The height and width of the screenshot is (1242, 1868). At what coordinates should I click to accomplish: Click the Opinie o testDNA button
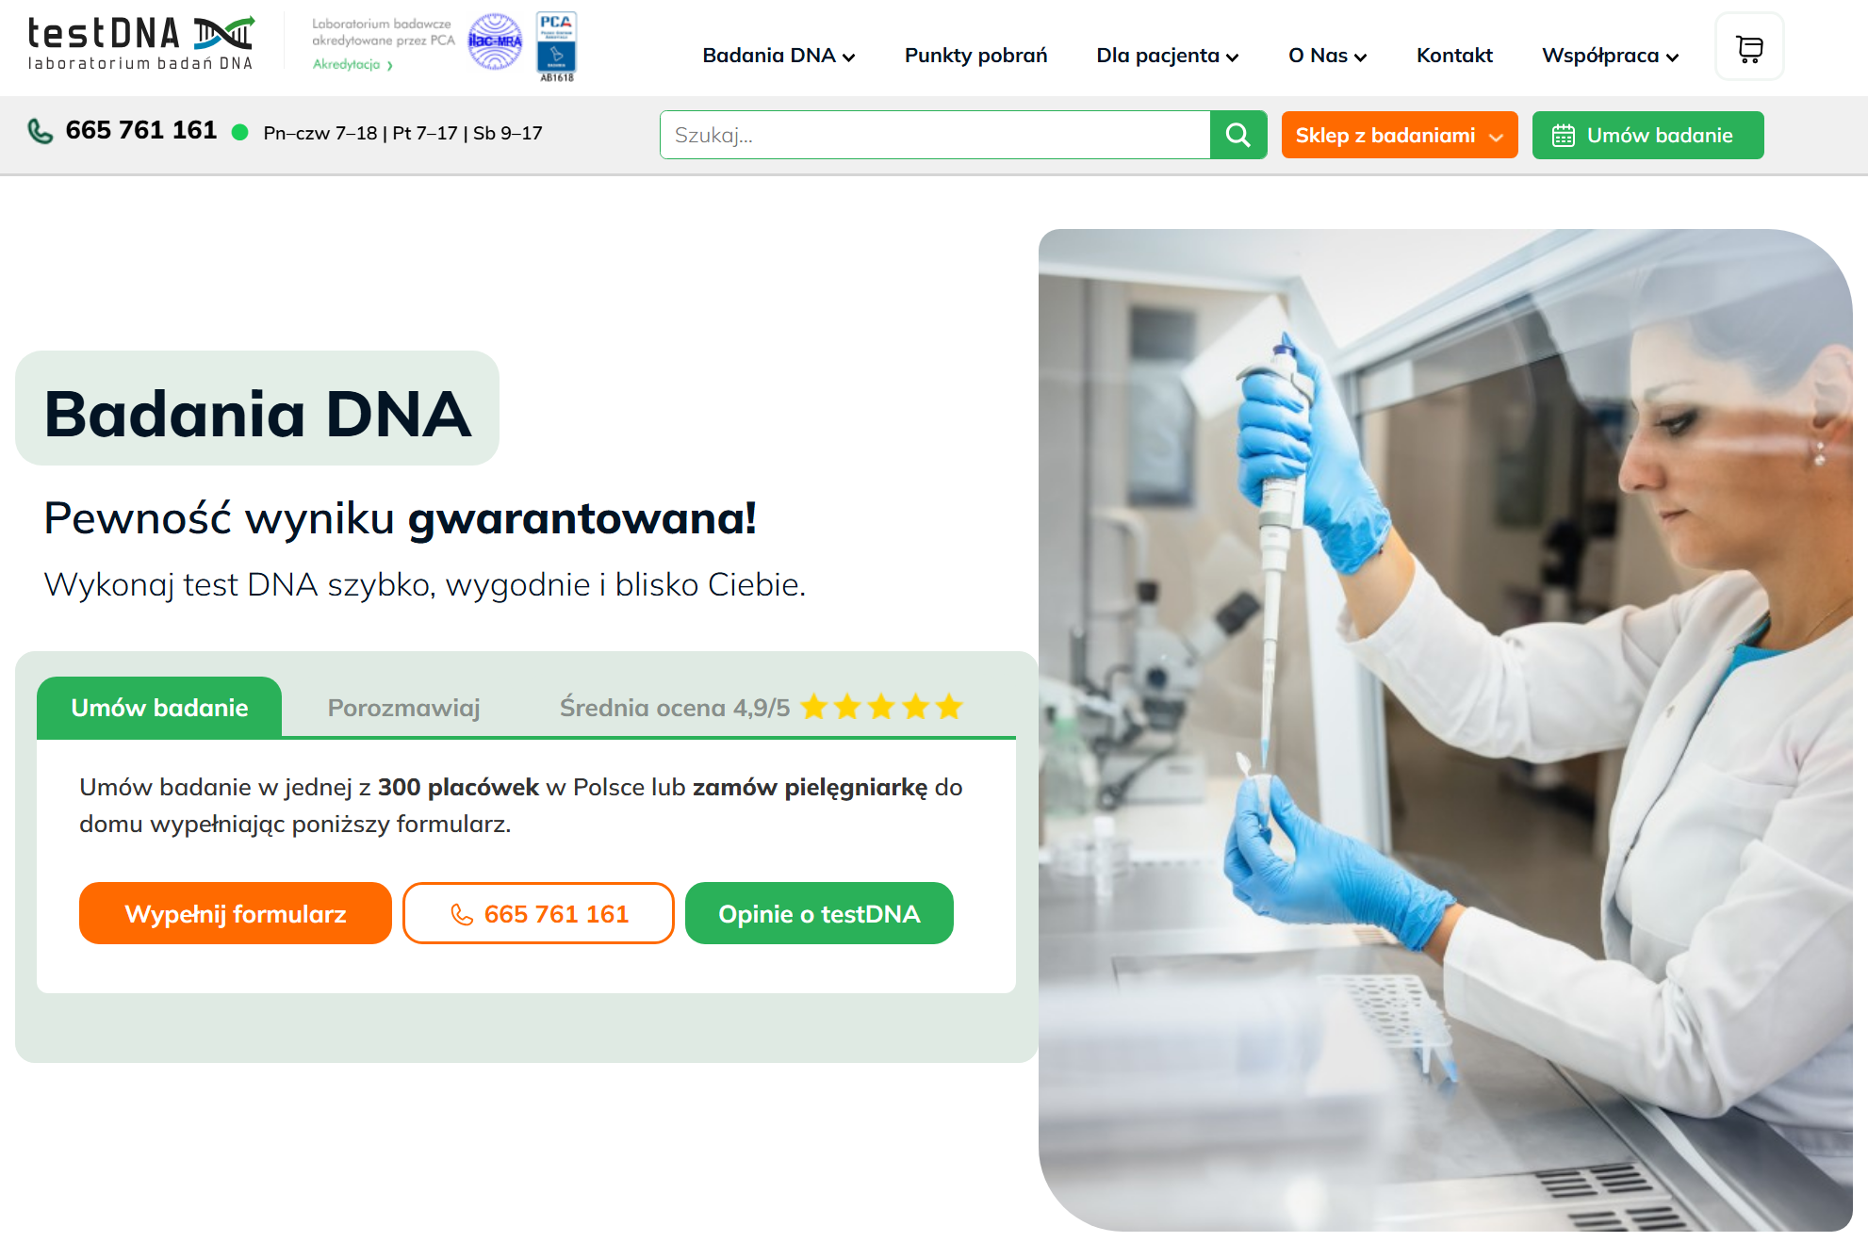tap(819, 913)
